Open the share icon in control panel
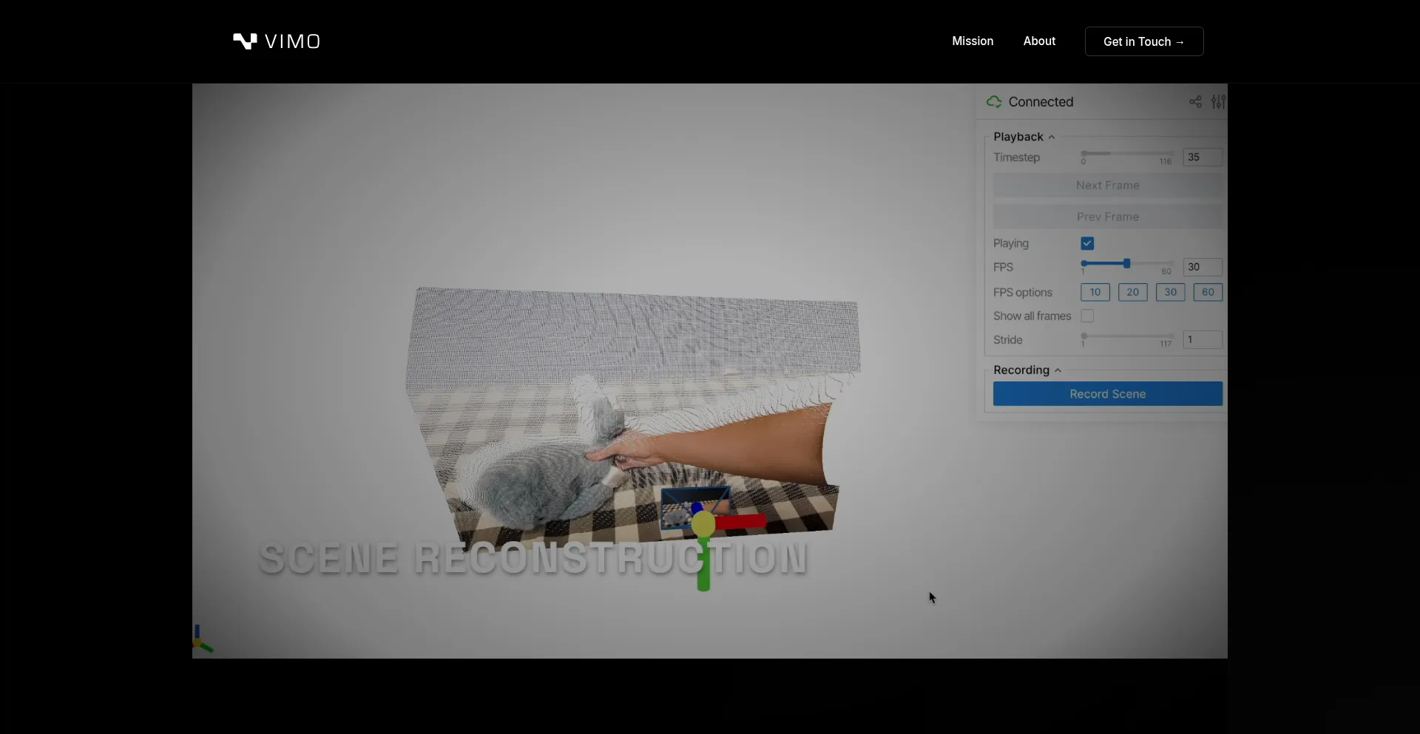 pos(1195,102)
